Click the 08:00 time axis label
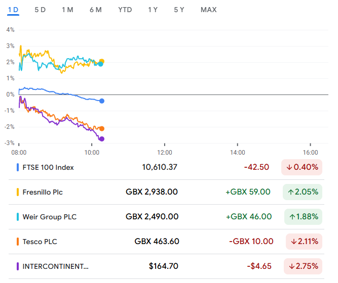The image size is (338, 283). pyautogui.click(x=19, y=153)
